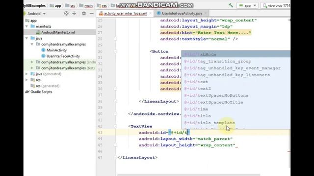Choose @+id/tag_unhandled_key_event_manager suggestion
Image resolution: width=314 pixels, height=176 pixels.
[x=235, y=68]
